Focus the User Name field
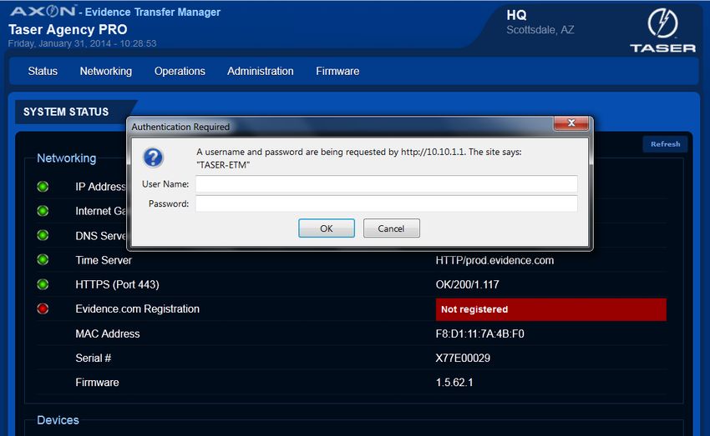The height and width of the screenshot is (436, 710). [x=386, y=184]
